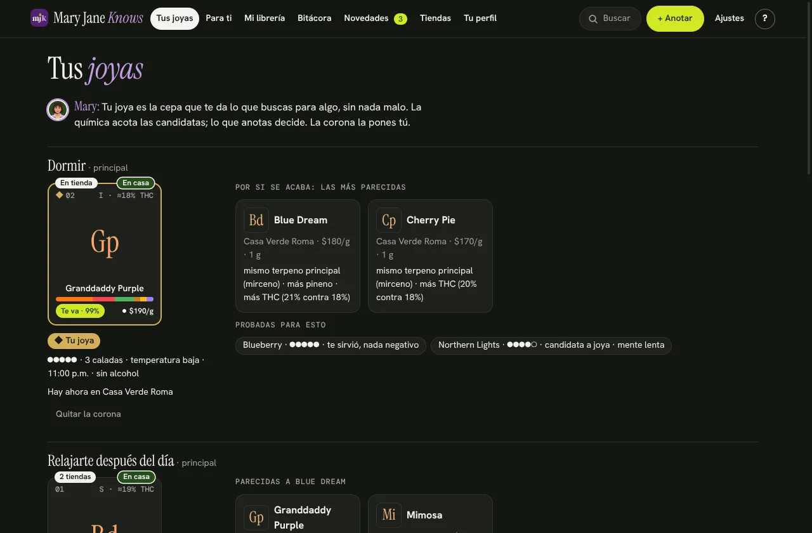Click the Dormir section heading

[67, 166]
